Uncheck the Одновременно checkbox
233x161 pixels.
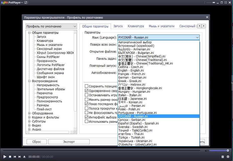[x=86, y=90]
